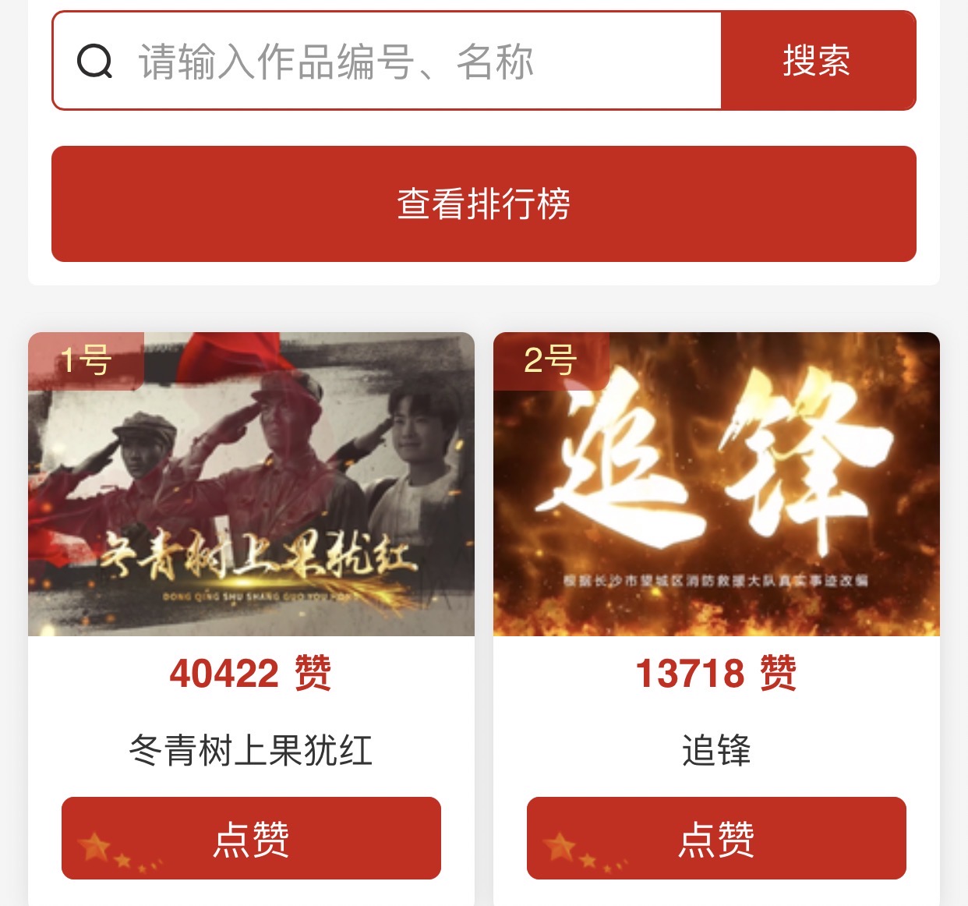Screen dimensions: 968x906
Task: Click the 追锋 title text
Action: pyautogui.click(x=716, y=750)
